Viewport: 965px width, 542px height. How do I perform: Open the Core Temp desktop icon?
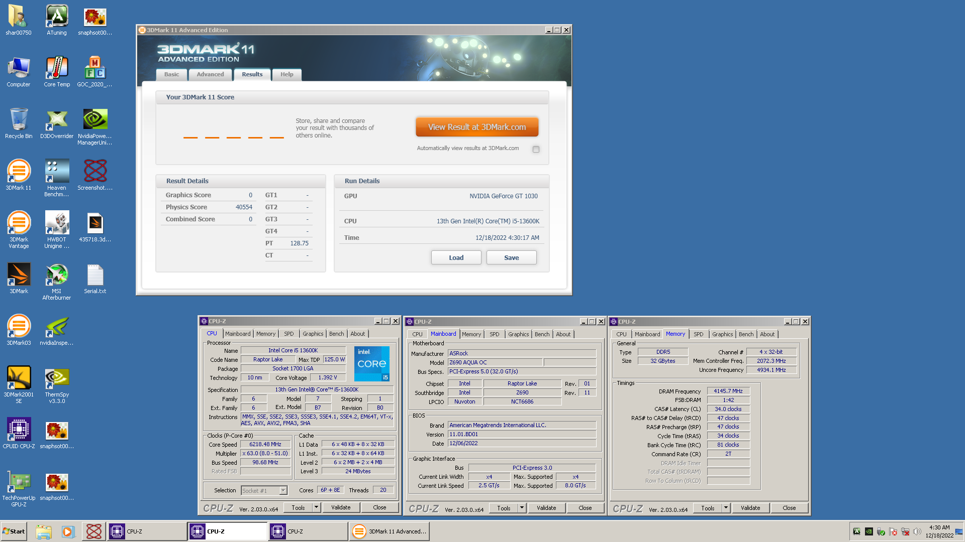coord(57,72)
